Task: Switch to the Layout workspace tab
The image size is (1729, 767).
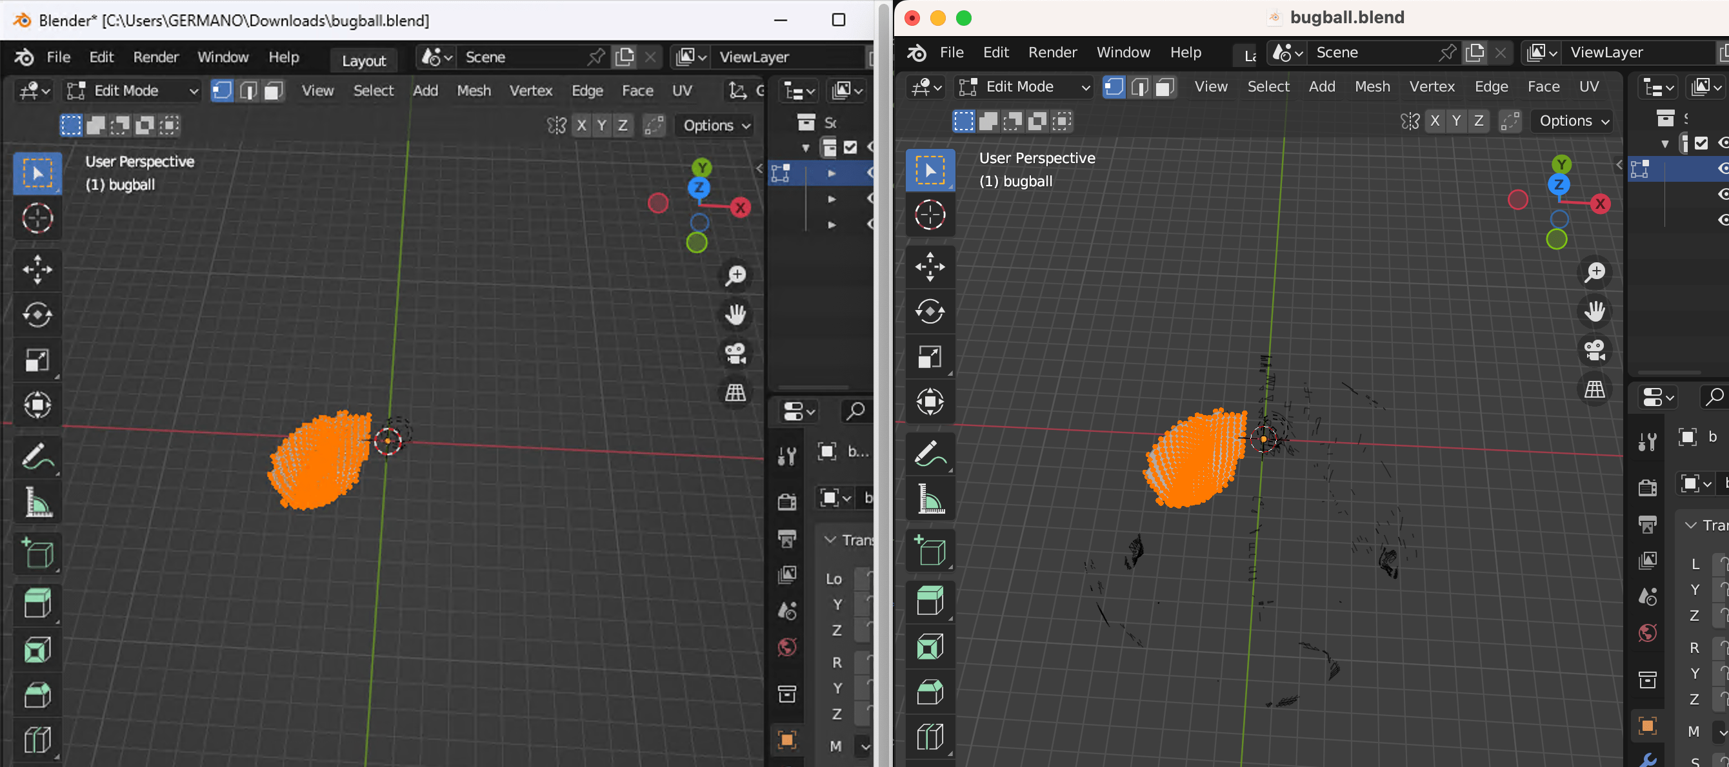Action: point(363,59)
